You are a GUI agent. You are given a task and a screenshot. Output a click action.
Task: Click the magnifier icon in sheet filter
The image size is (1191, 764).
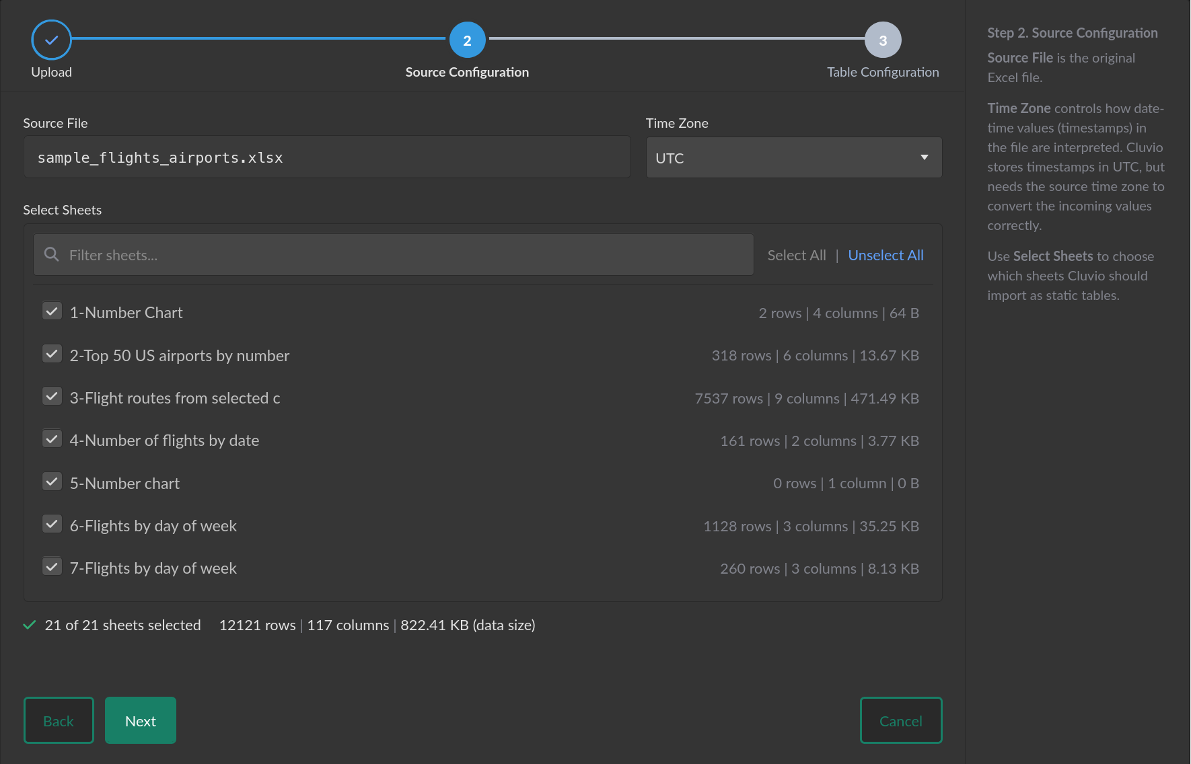(51, 254)
